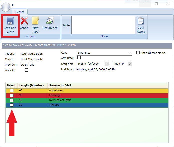Screen dimensions: 174x147
Task: Toggle the Any Time checkbox
Action: tap(79, 58)
